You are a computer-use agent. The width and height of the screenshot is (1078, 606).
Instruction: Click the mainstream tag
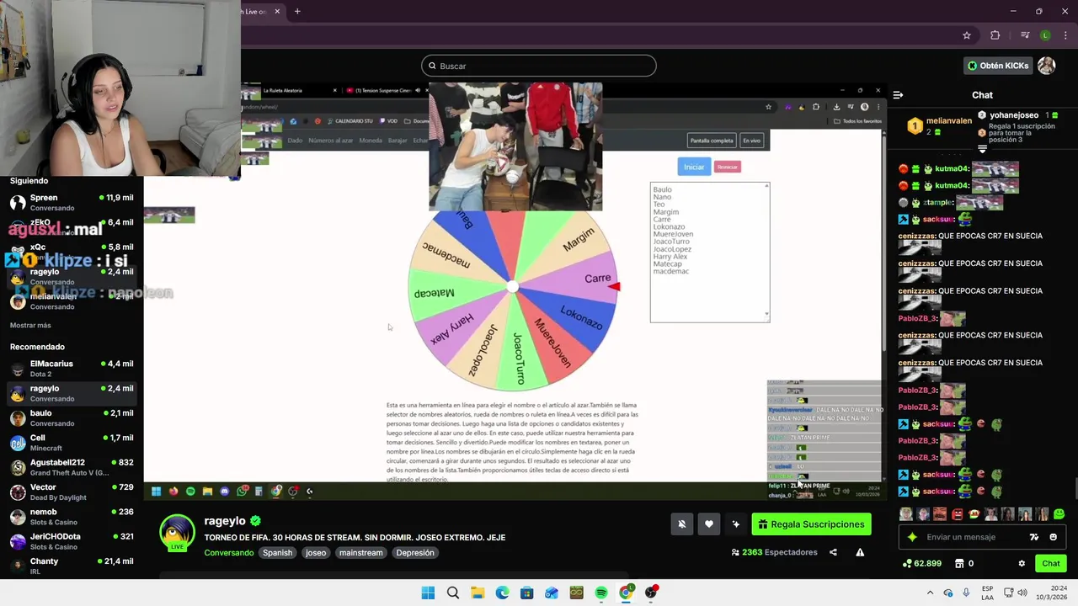click(x=361, y=553)
